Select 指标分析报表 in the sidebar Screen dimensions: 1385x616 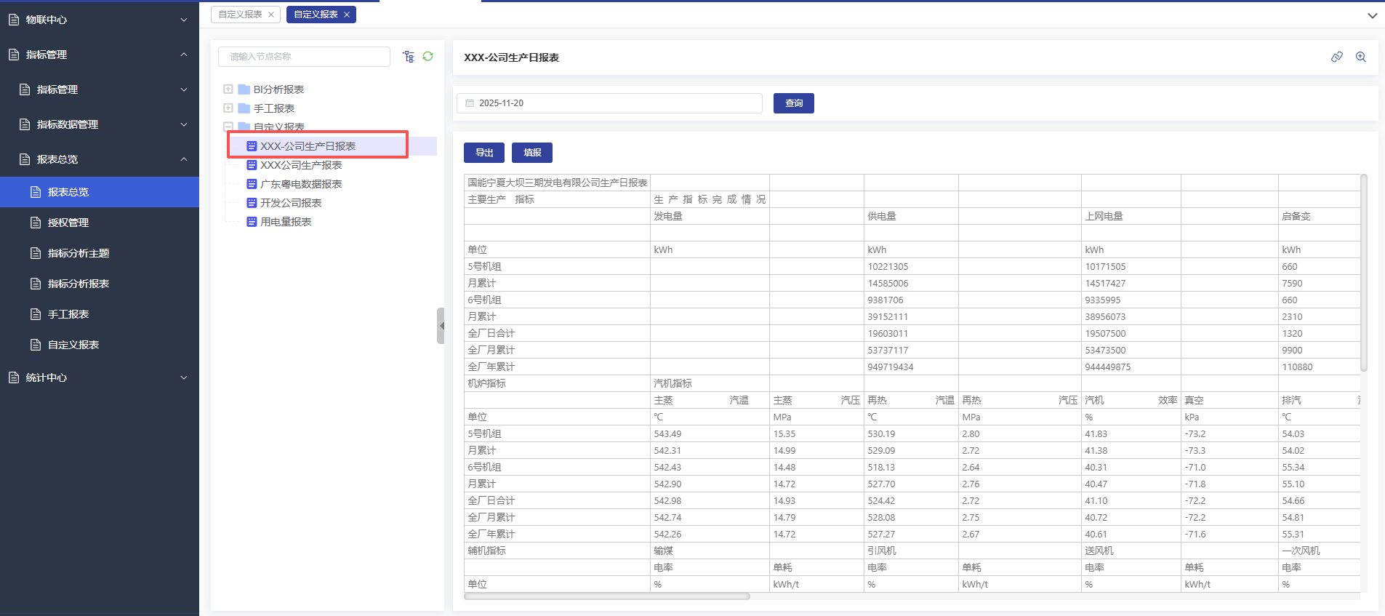(78, 284)
